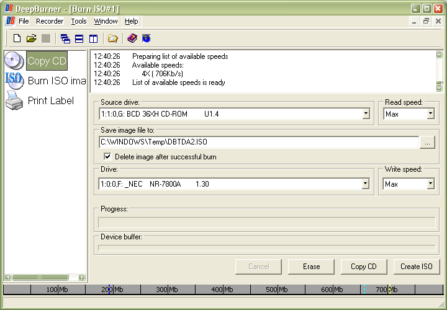Screen dimensions: 447x310
Task: Cascade windows using toolbar icon
Action: tap(65, 38)
